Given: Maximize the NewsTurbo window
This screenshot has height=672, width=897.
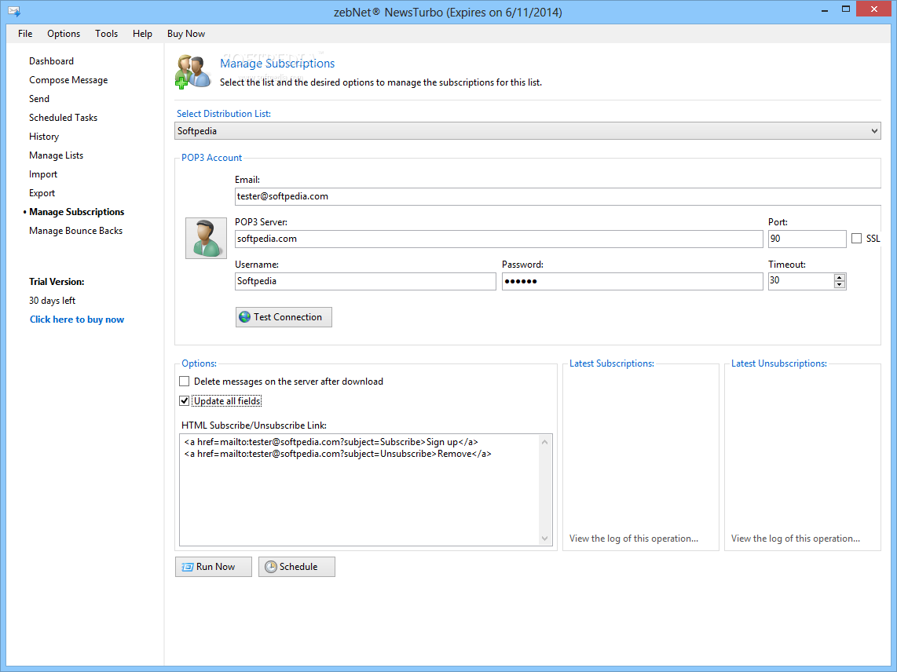Looking at the screenshot, I should 845,9.
